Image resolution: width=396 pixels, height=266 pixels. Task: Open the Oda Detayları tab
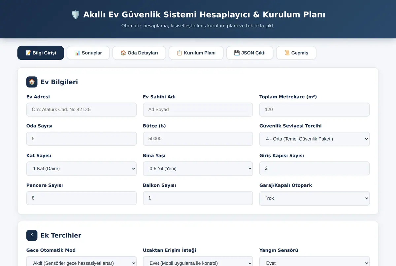139,53
